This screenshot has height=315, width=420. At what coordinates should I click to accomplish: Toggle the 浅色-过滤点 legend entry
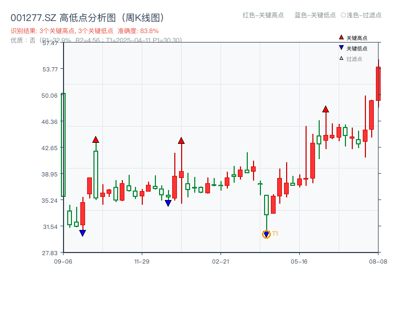tap(362, 16)
